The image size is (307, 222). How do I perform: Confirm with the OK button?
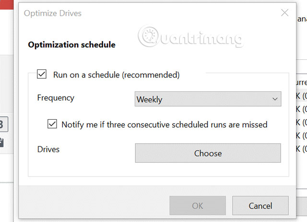(197, 206)
